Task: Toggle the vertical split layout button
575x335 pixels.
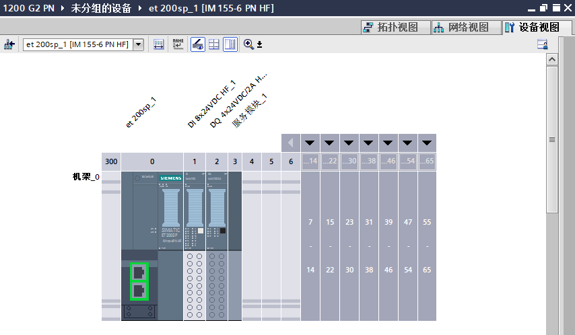Action: [230, 44]
